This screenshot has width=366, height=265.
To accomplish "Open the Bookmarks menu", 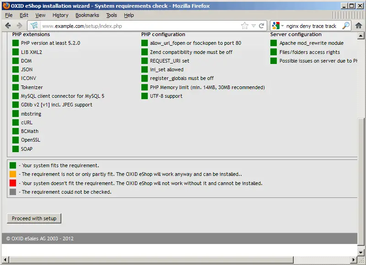I will pos(87,15).
